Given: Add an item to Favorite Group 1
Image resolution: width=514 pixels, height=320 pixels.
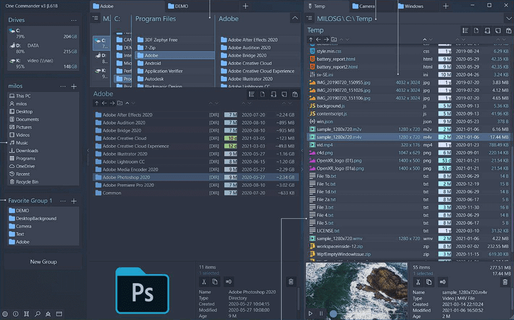Looking at the screenshot, I should [x=74, y=201].
